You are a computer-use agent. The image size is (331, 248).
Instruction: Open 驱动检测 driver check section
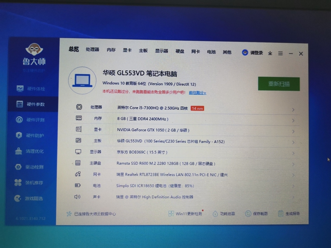pyautogui.click(x=29, y=167)
